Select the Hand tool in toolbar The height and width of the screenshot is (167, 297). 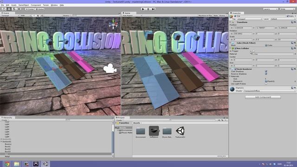click(x=4, y=9)
